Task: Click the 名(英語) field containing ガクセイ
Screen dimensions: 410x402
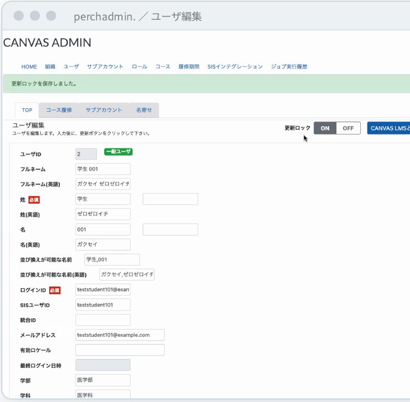Action: tap(103, 245)
